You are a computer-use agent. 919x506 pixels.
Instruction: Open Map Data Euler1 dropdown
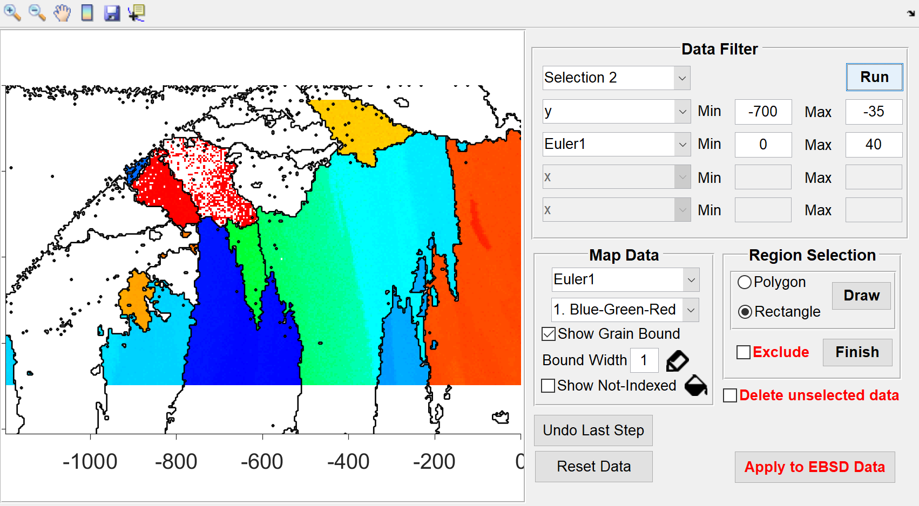[x=625, y=279]
